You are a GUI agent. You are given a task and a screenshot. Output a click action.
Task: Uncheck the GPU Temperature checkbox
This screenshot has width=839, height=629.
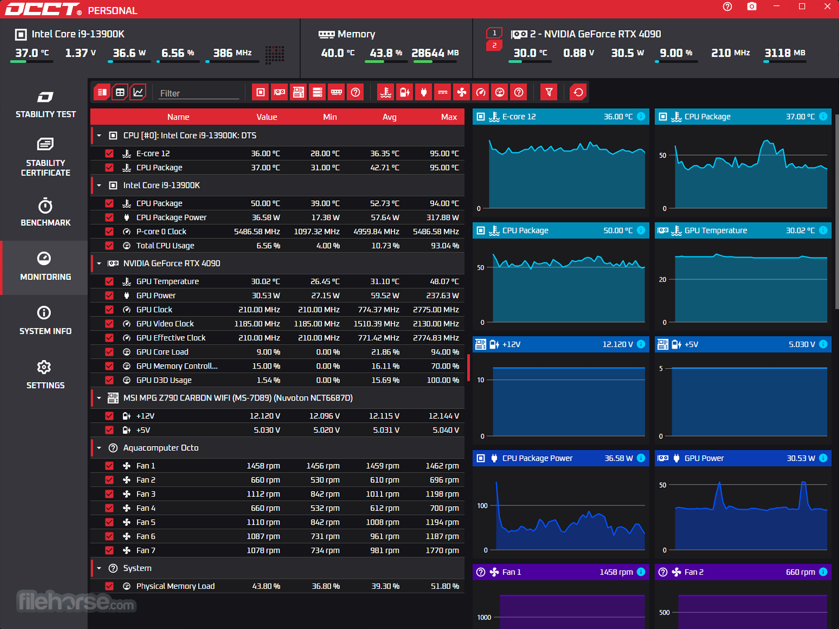click(x=109, y=281)
